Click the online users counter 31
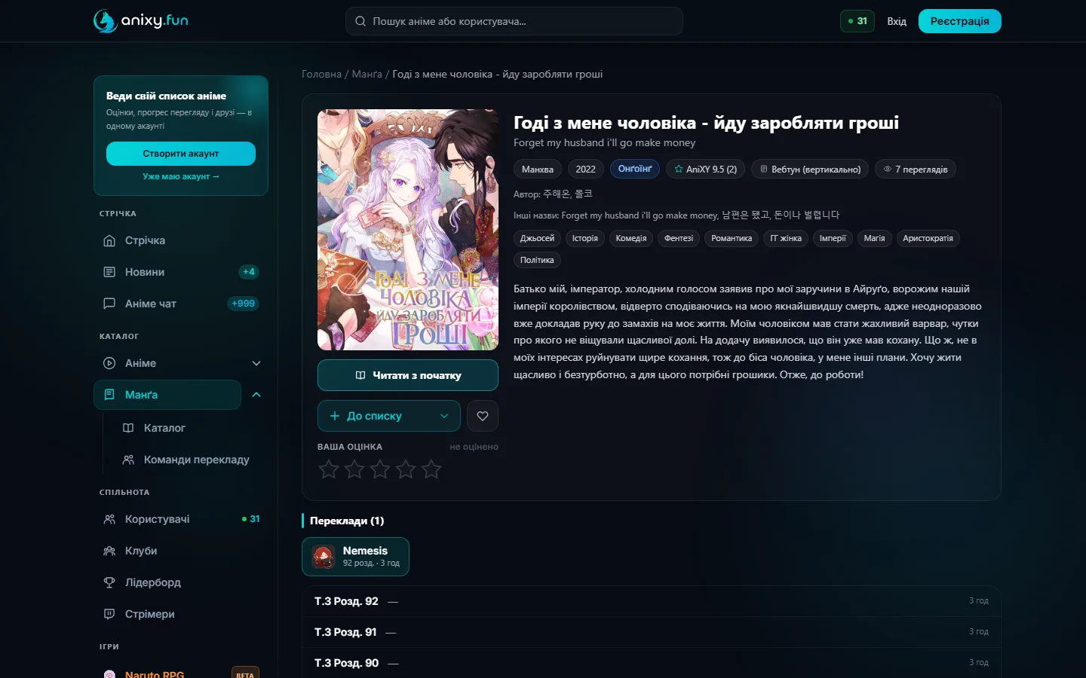Image resolution: width=1086 pixels, height=678 pixels. (857, 21)
